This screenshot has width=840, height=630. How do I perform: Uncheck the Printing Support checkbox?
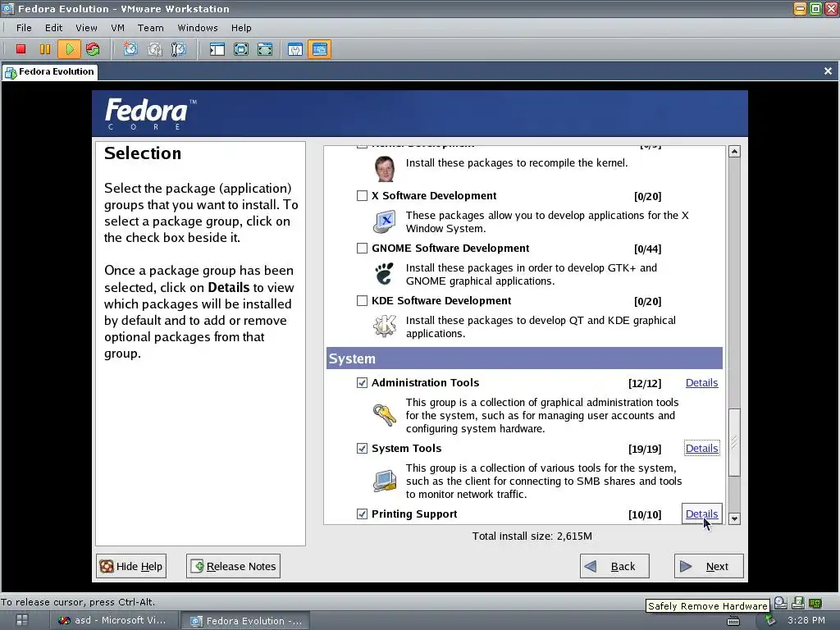point(362,514)
